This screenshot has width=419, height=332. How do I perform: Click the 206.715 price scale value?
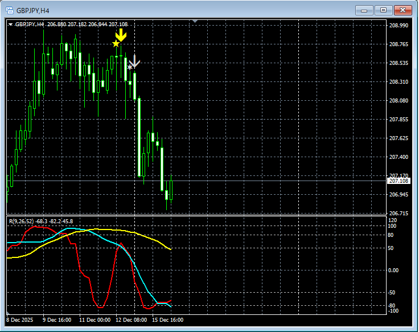point(399,214)
